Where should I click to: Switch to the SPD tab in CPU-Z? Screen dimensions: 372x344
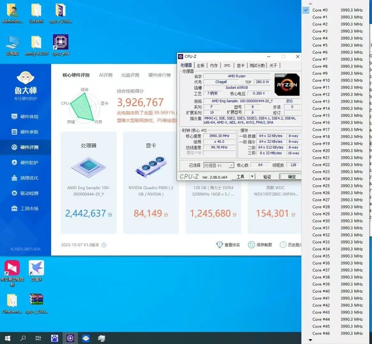pyautogui.click(x=227, y=65)
